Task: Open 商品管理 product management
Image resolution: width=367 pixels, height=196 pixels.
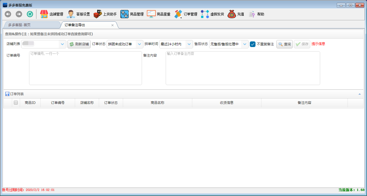Action: click(x=124, y=14)
